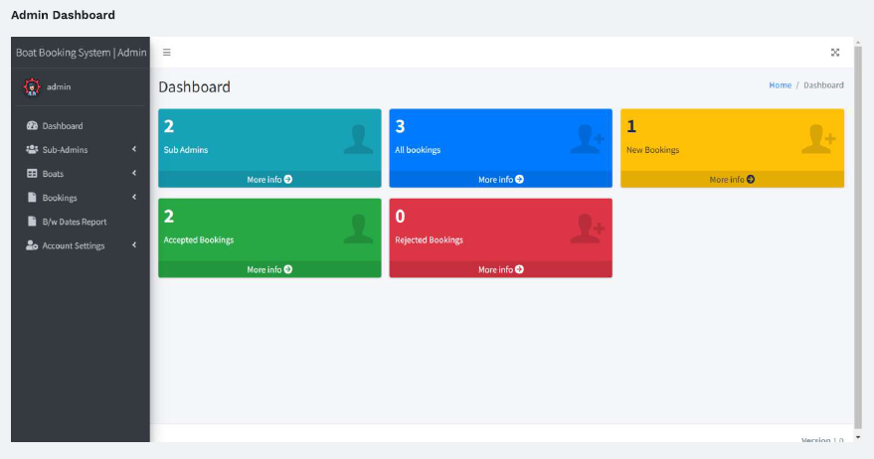Screen dimensions: 874x459
Task: Open the Bookings menu item
Action: click(x=81, y=198)
